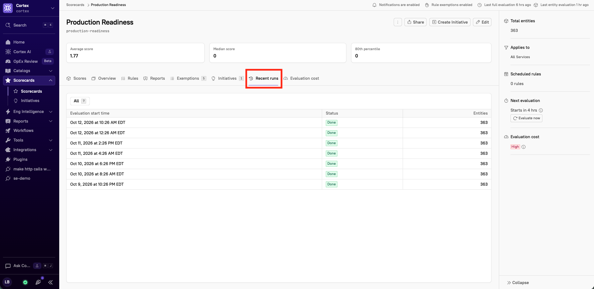594x289 pixels.
Task: Open the Initiatives tab with count 1
Action: point(228,78)
